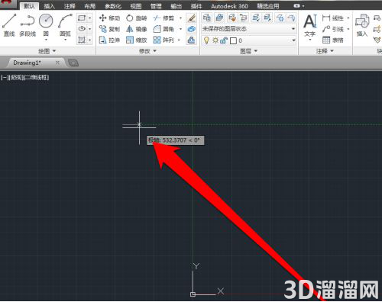
Task: Switch to the 管理 ribbon tab
Action: tap(156, 6)
